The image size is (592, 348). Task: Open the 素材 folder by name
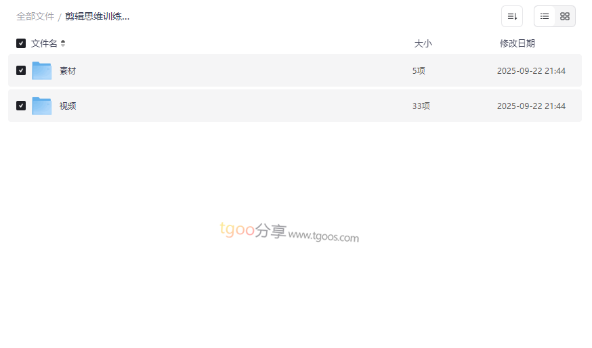68,70
